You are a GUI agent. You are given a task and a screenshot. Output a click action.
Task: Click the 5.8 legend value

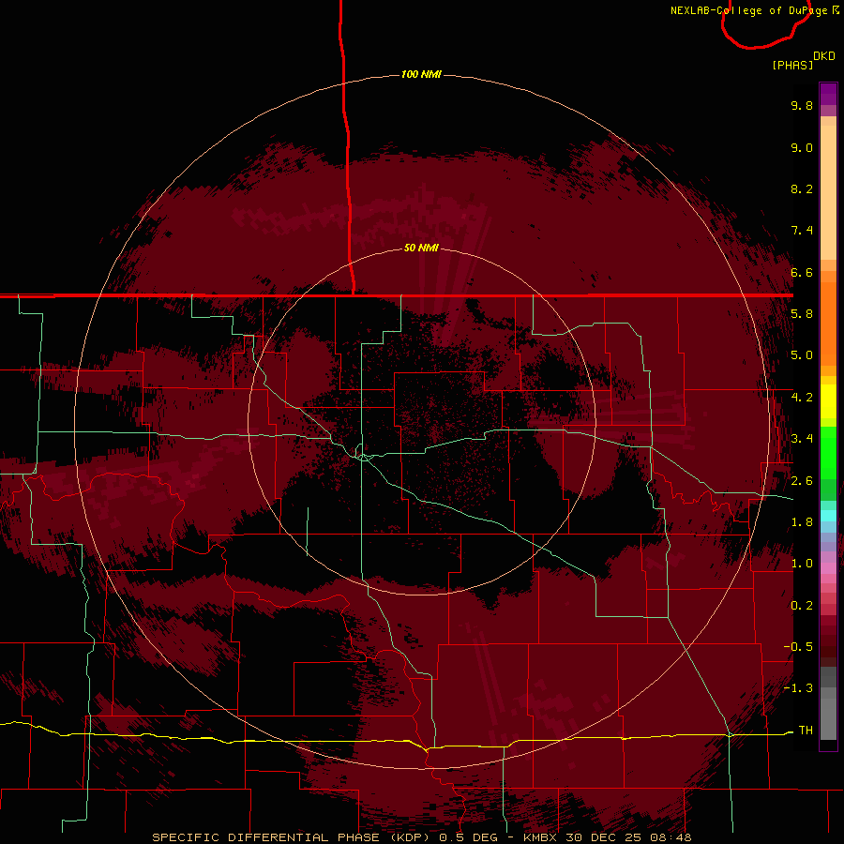802,314
